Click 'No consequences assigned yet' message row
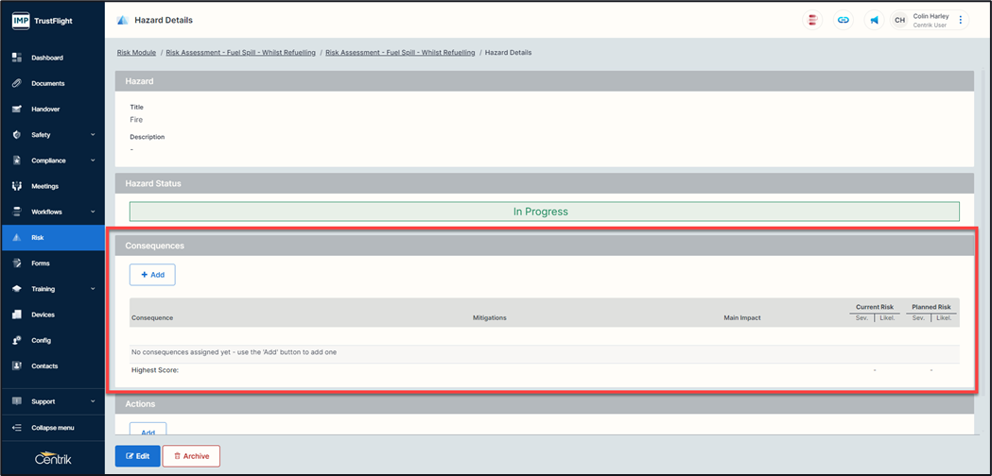Image resolution: width=992 pixels, height=476 pixels. tap(544, 351)
